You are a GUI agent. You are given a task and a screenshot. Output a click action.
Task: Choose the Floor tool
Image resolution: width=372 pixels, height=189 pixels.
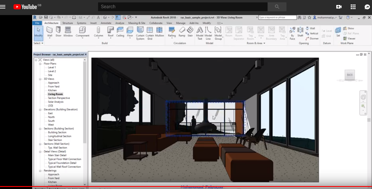tap(130, 32)
